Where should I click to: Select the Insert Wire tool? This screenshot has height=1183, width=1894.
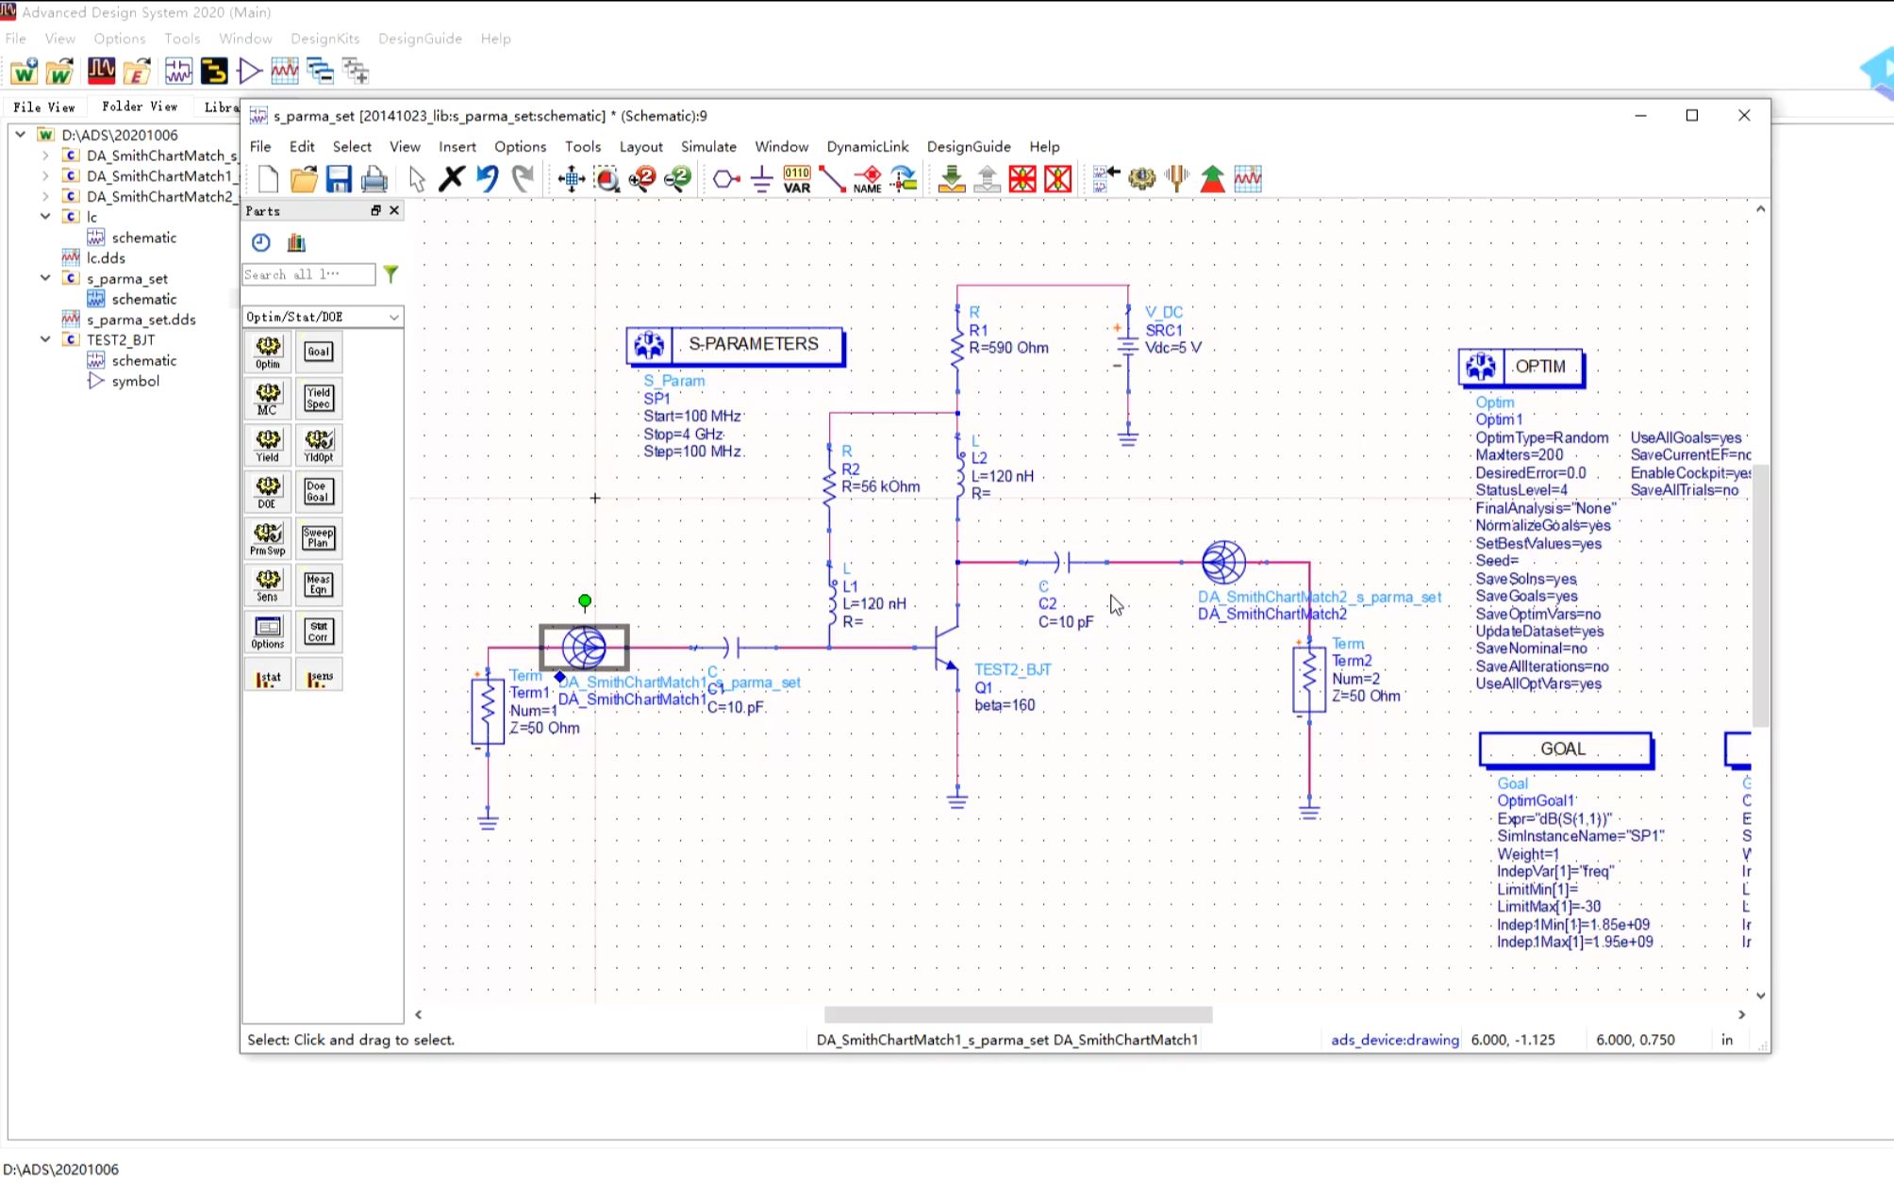(832, 179)
